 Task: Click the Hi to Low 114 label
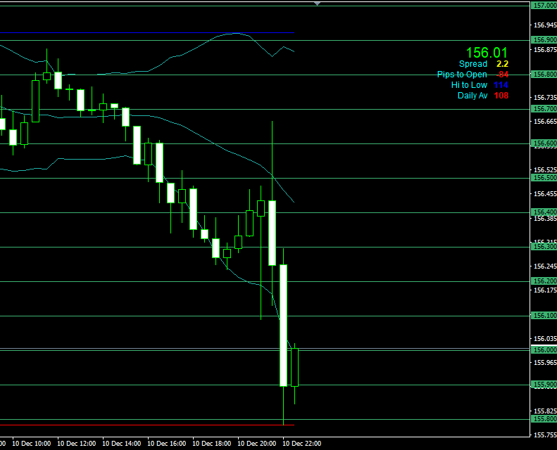pyautogui.click(x=479, y=85)
